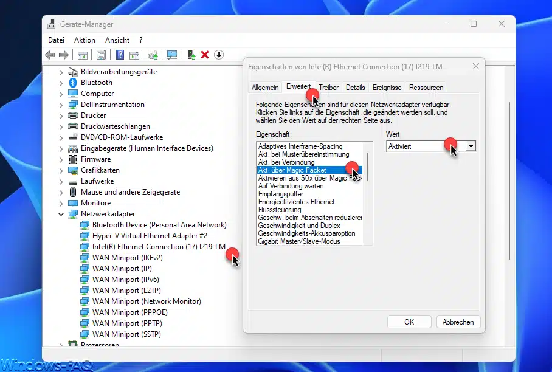
Task: Click the Monitore category icon
Action: [73, 203]
